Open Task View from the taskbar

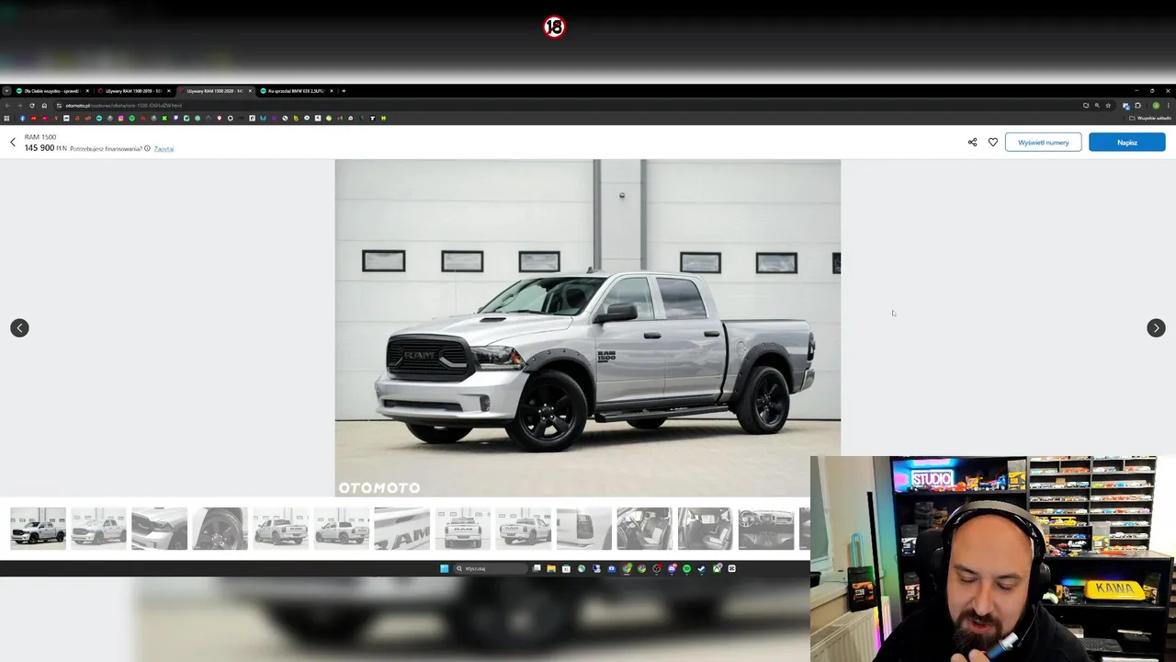(537, 568)
